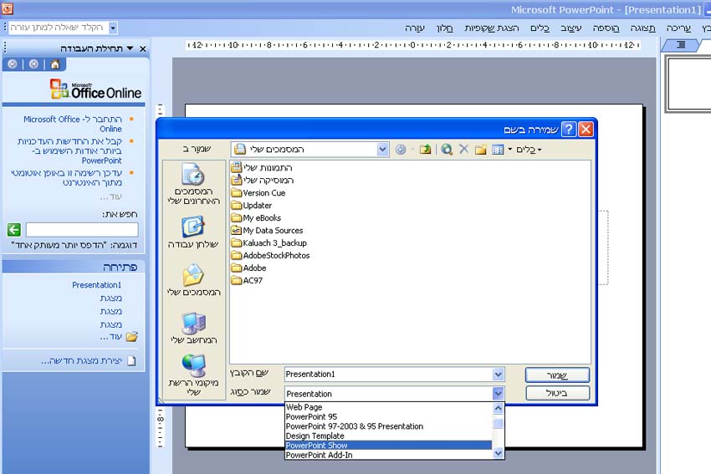Screen dimensions: 711x474
Task: Click the outline tab icon at right
Action: (x=681, y=44)
